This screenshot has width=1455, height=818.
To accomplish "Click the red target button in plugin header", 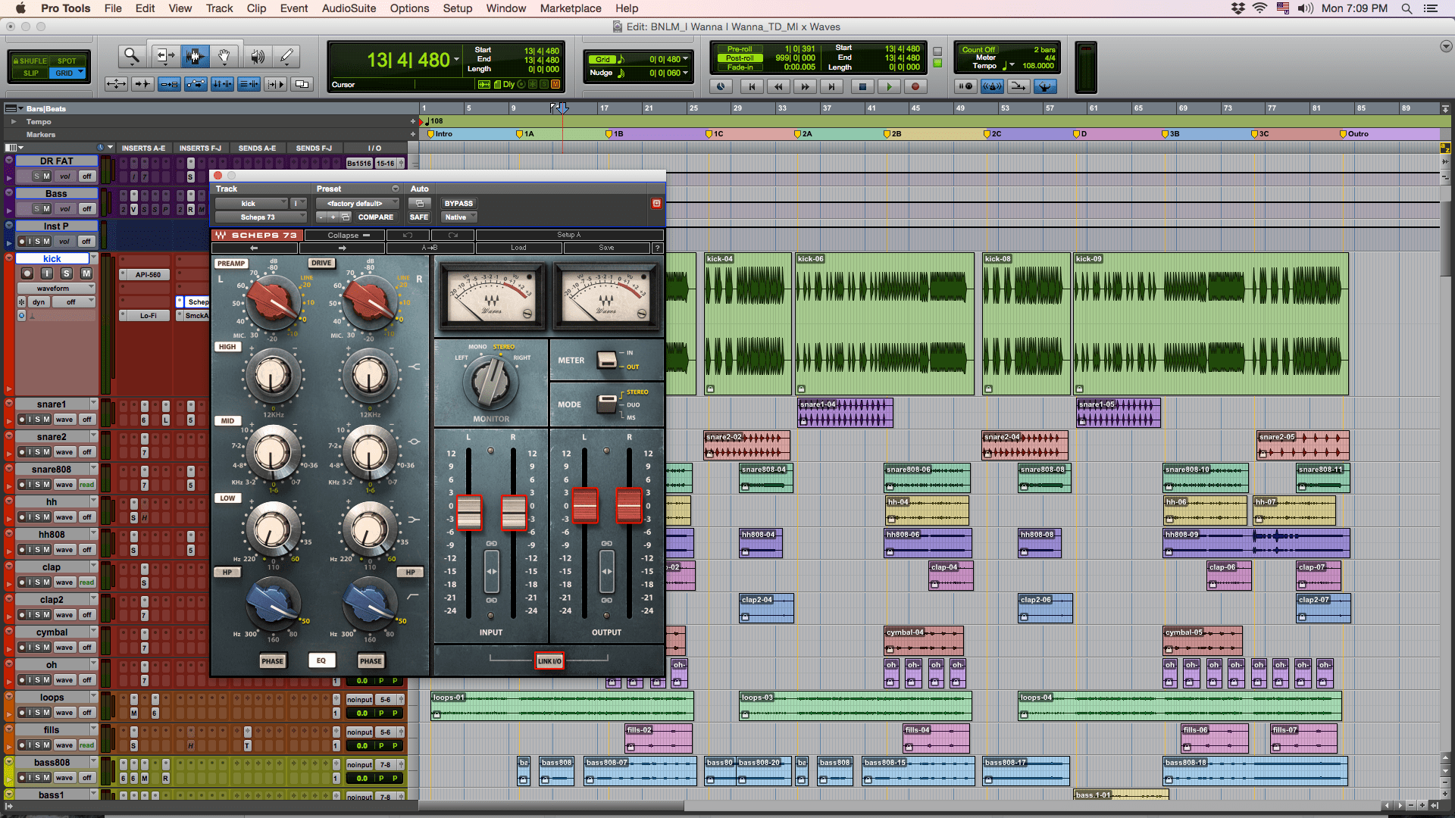I will [x=656, y=204].
